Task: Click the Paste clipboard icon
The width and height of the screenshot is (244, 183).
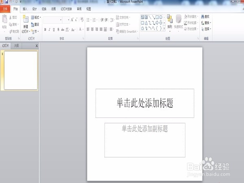Action: click(4, 19)
